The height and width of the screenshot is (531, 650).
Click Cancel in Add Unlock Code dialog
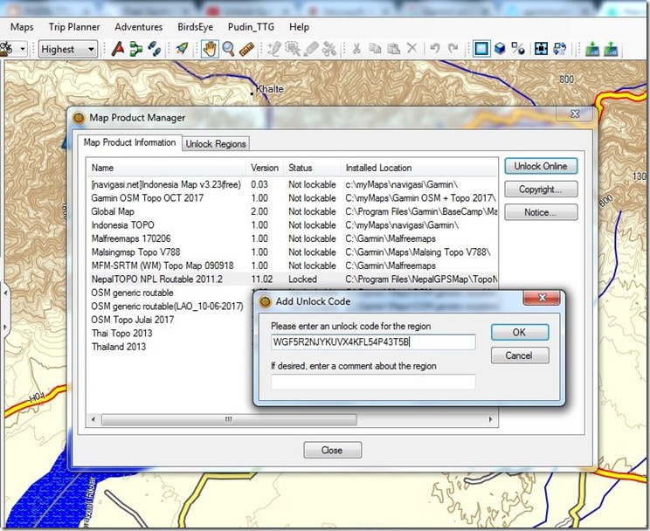[x=520, y=355]
